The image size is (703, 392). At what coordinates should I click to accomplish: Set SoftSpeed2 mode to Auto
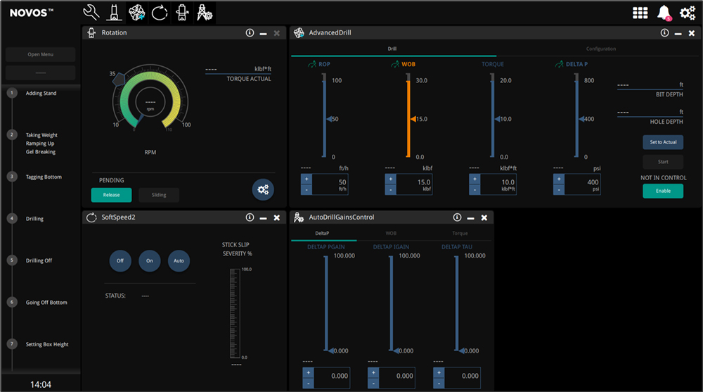[x=179, y=260]
